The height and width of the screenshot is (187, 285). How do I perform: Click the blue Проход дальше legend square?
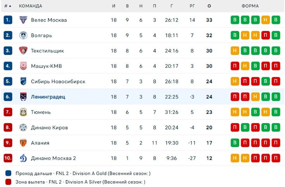9,173
